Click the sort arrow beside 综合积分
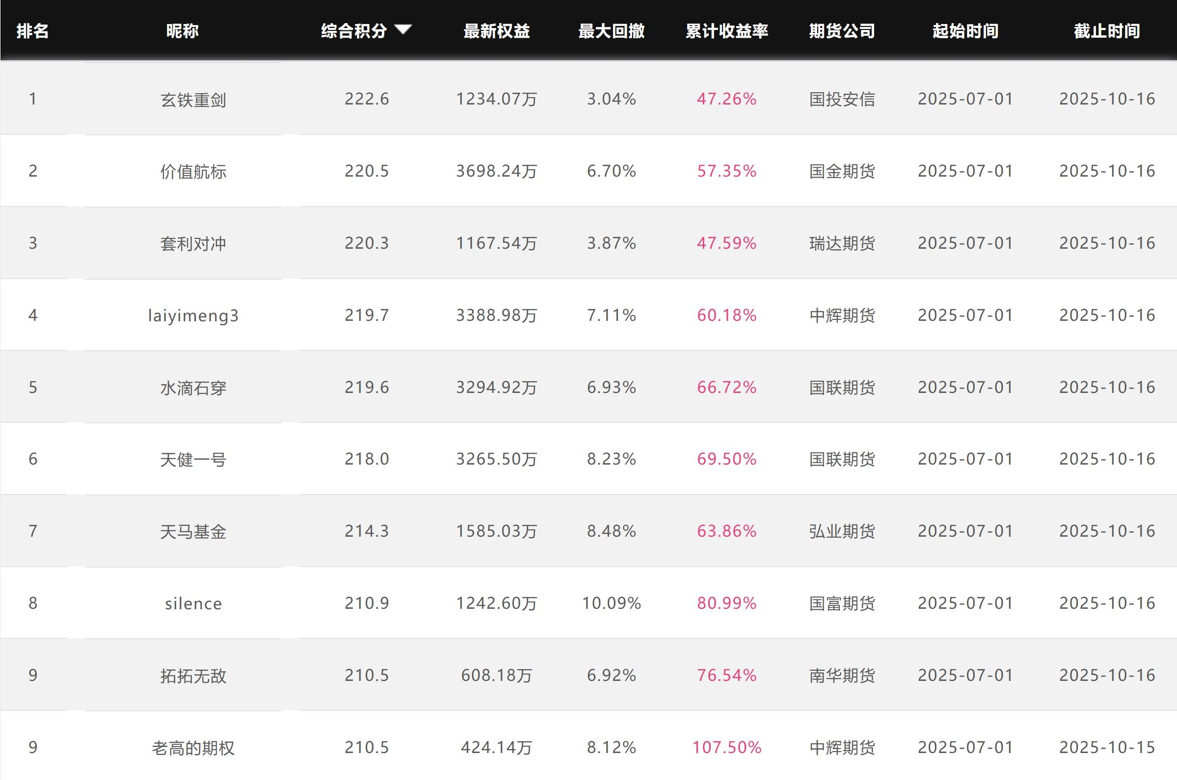1177x780 pixels. tap(402, 30)
